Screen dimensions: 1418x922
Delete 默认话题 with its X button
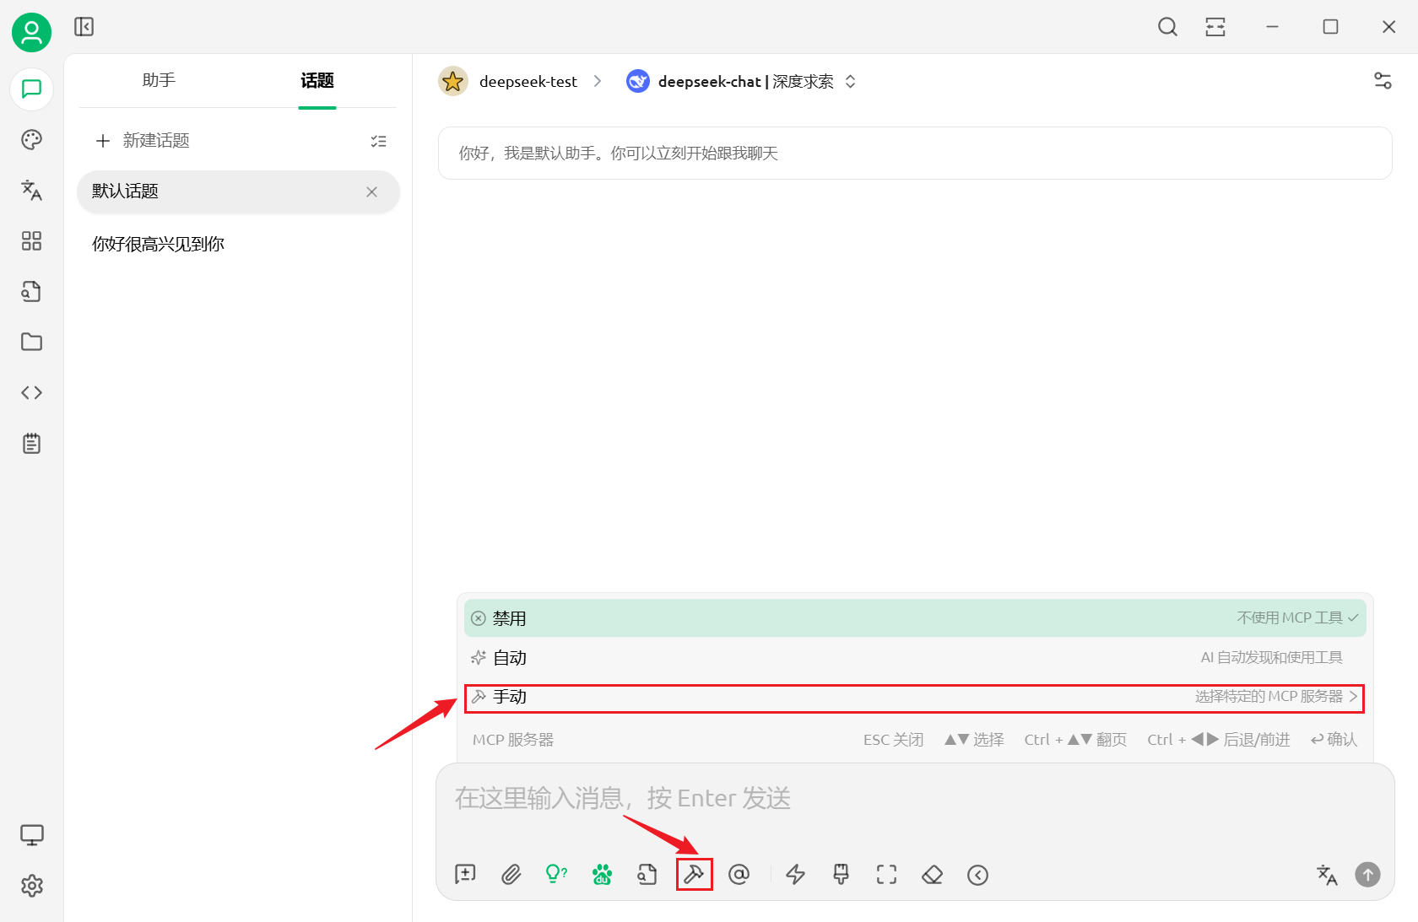pyautogui.click(x=371, y=192)
